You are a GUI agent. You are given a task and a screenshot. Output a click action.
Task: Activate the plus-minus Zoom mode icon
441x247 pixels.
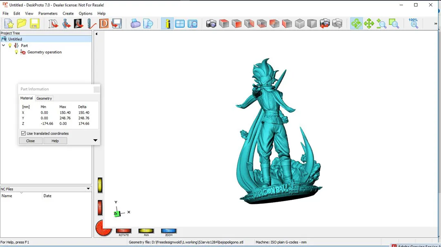[381, 24]
